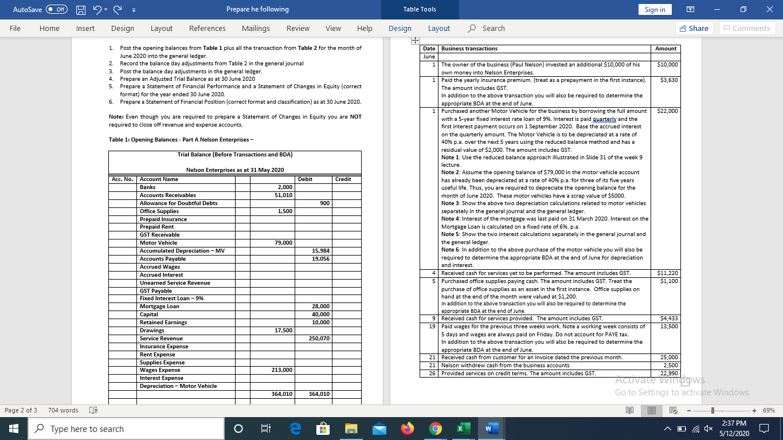This screenshot has height=440, width=783.
Task: Open File Explorer from the taskbar
Action: click(351, 429)
